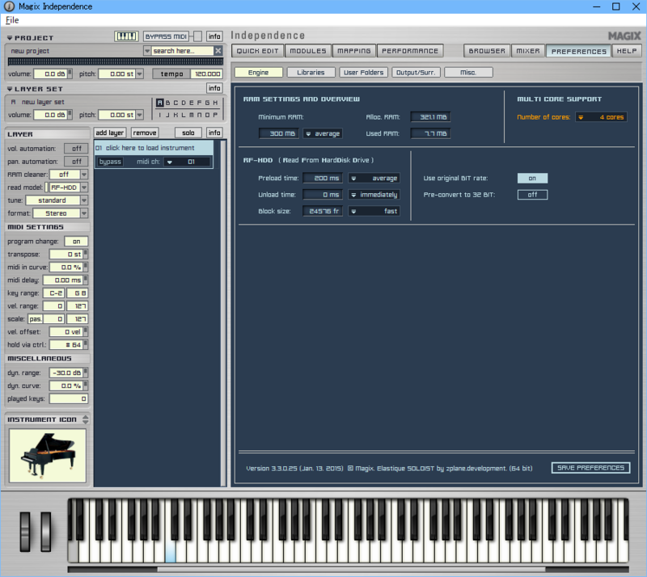
Task: Open the File menu
Action: 12,19
